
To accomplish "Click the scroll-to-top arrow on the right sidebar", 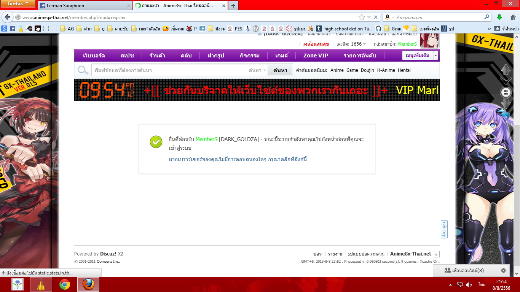I will [506, 70].
